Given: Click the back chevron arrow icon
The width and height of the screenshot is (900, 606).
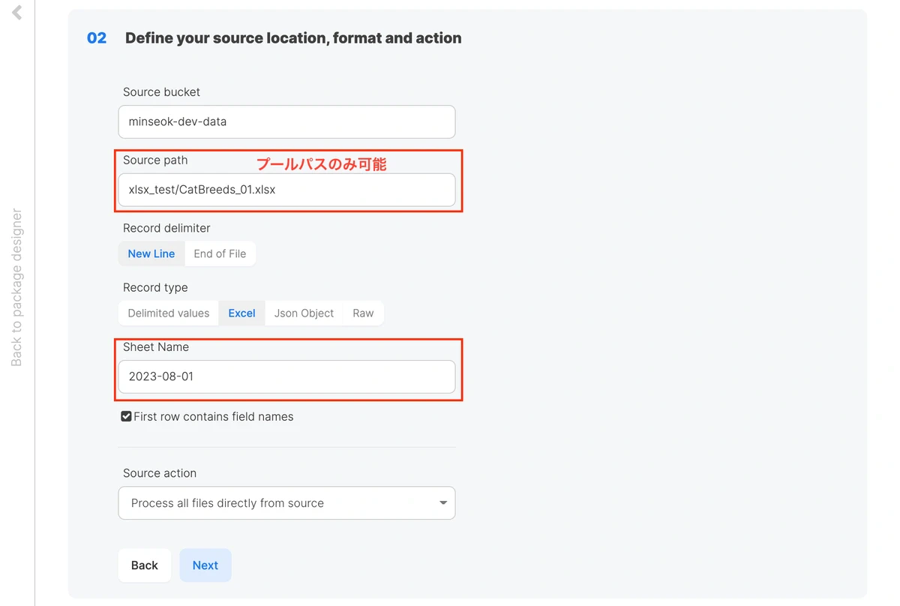Looking at the screenshot, I should pyautogui.click(x=16, y=12).
